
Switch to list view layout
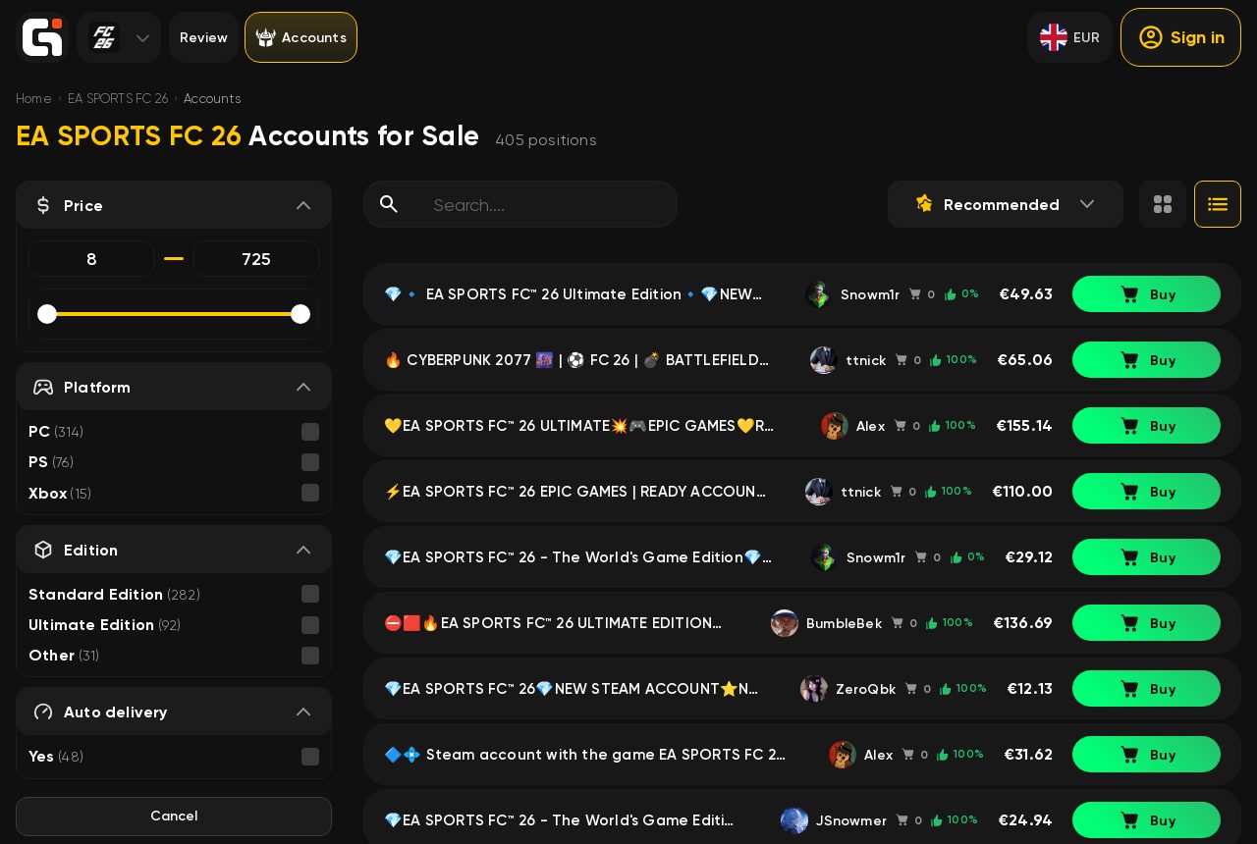coord(1218,204)
